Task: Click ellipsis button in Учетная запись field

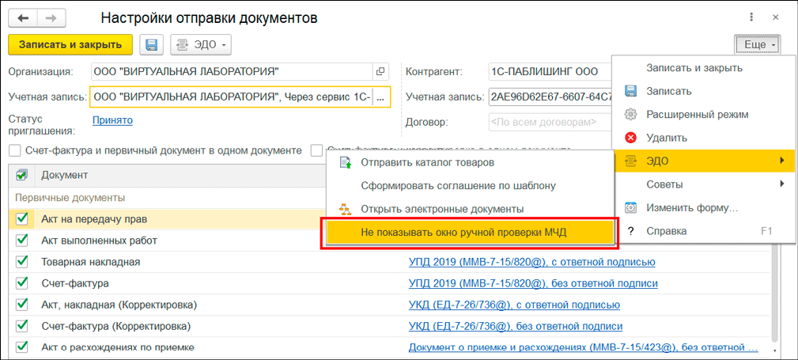Action: point(380,97)
